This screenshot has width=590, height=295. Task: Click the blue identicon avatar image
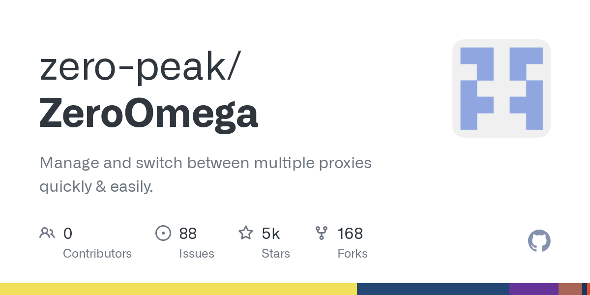click(501, 88)
